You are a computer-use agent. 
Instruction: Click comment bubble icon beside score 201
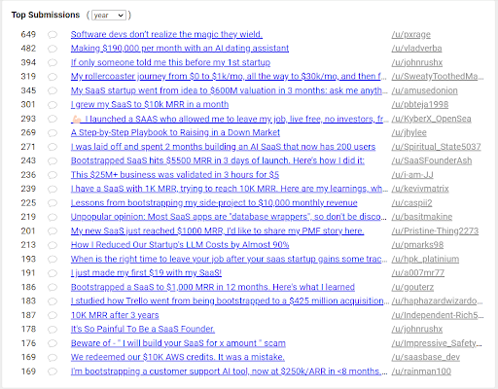(x=53, y=231)
